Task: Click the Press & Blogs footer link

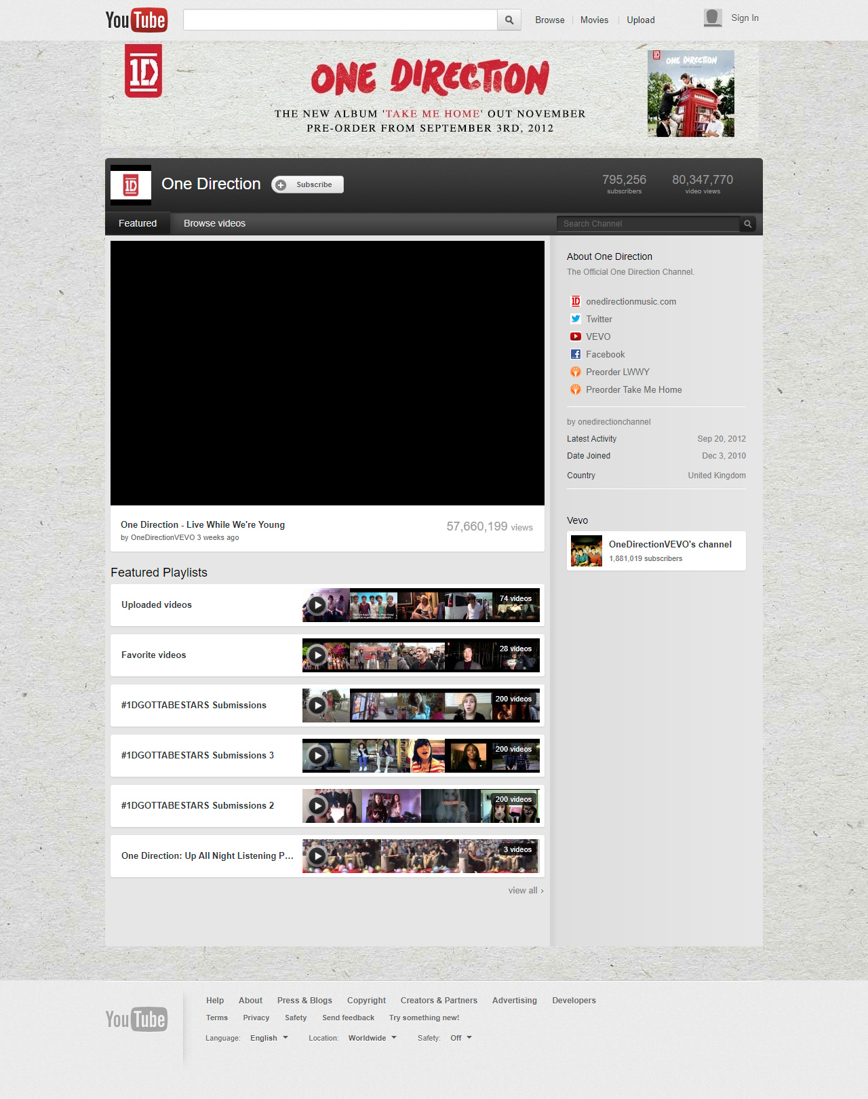Action: point(304,1001)
